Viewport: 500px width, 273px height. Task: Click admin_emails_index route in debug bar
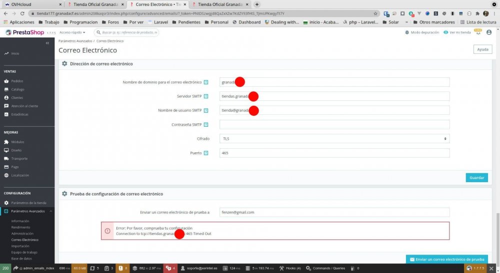34,268
